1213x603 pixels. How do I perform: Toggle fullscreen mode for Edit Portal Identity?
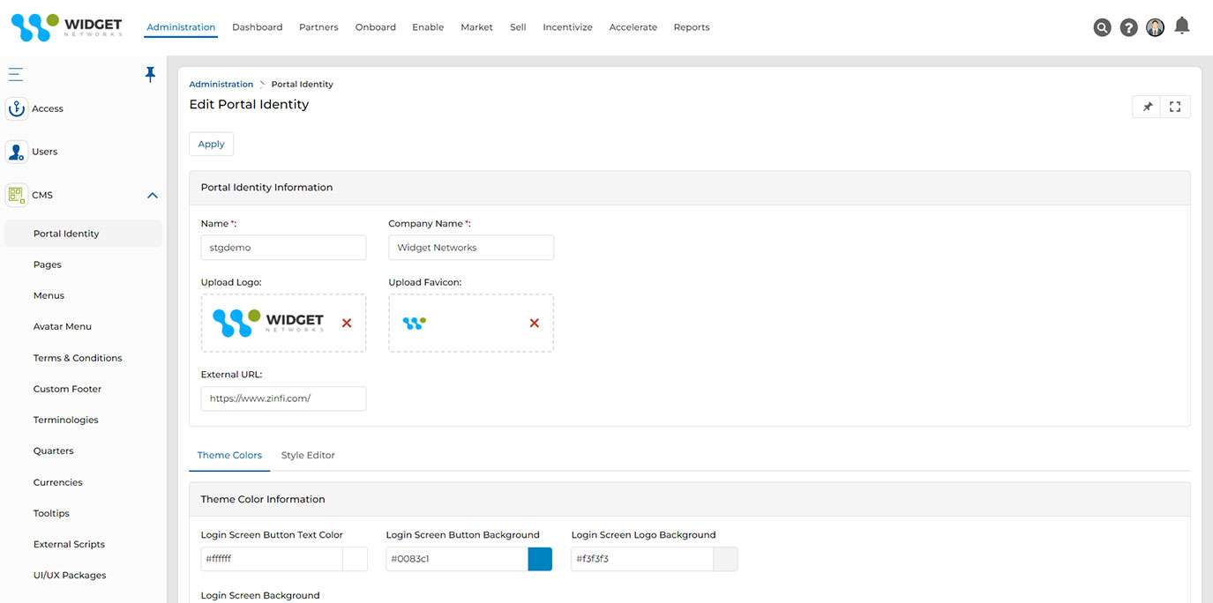pos(1174,106)
